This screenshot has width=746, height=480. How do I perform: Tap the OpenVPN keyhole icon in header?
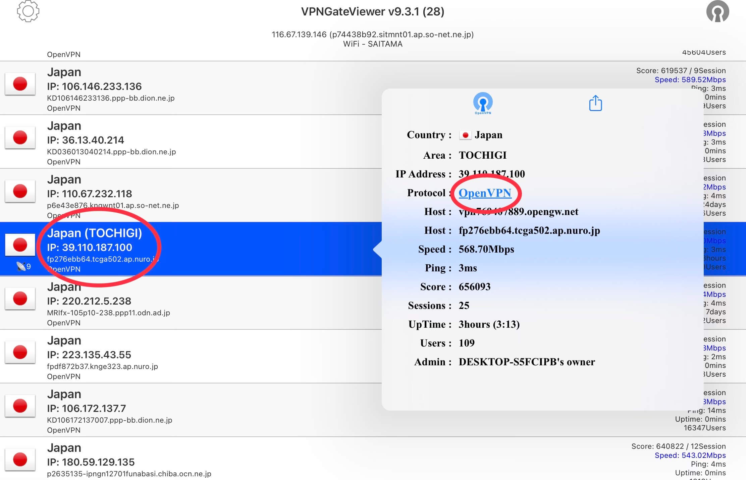tap(717, 11)
